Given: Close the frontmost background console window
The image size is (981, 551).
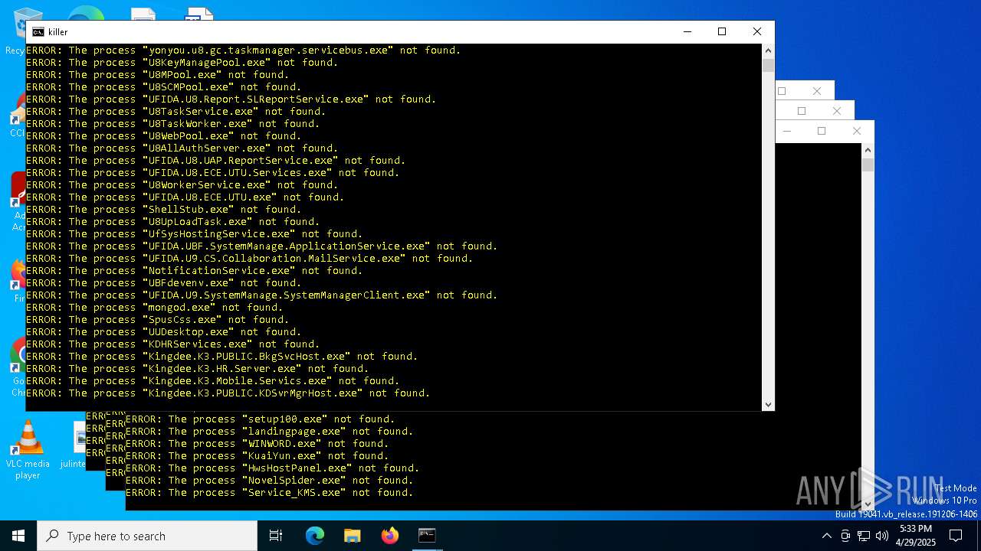Looking at the screenshot, I should (x=857, y=131).
